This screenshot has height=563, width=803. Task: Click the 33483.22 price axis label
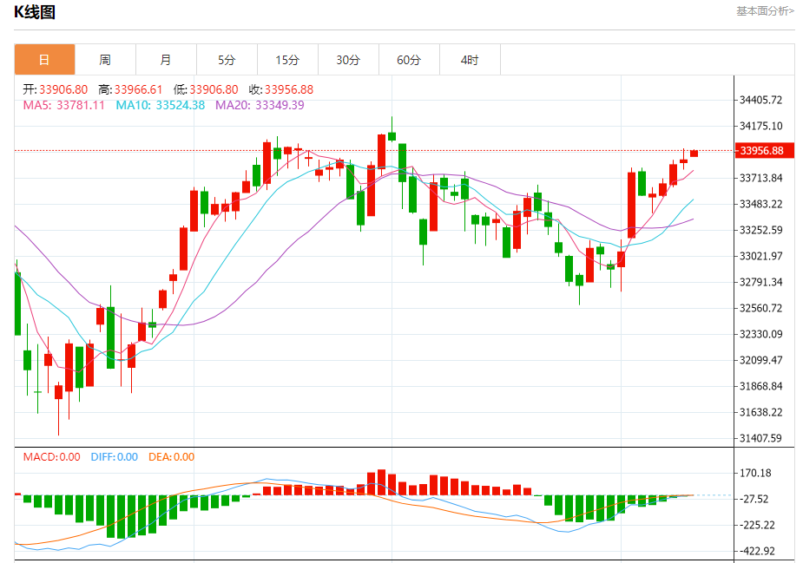coord(761,204)
